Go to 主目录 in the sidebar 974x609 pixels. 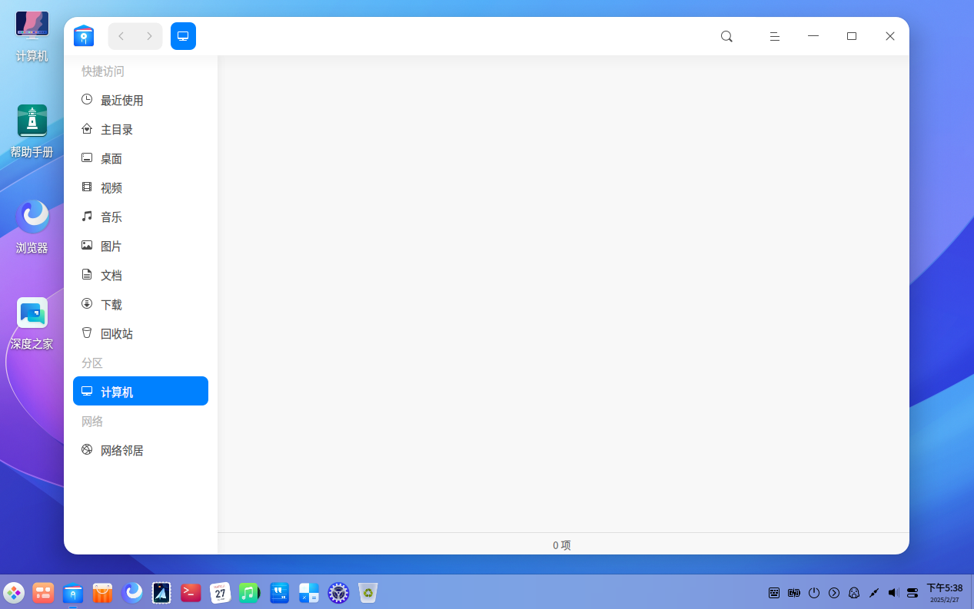[x=141, y=130]
